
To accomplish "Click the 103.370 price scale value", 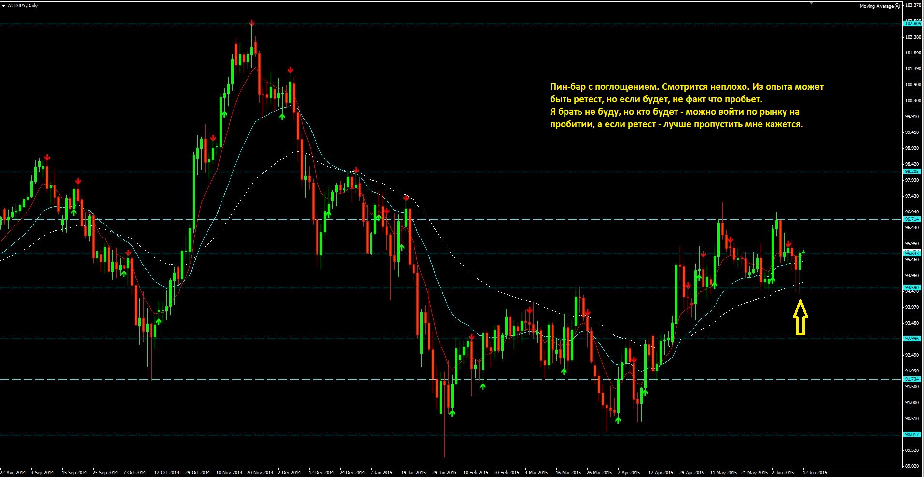I will [x=913, y=5].
